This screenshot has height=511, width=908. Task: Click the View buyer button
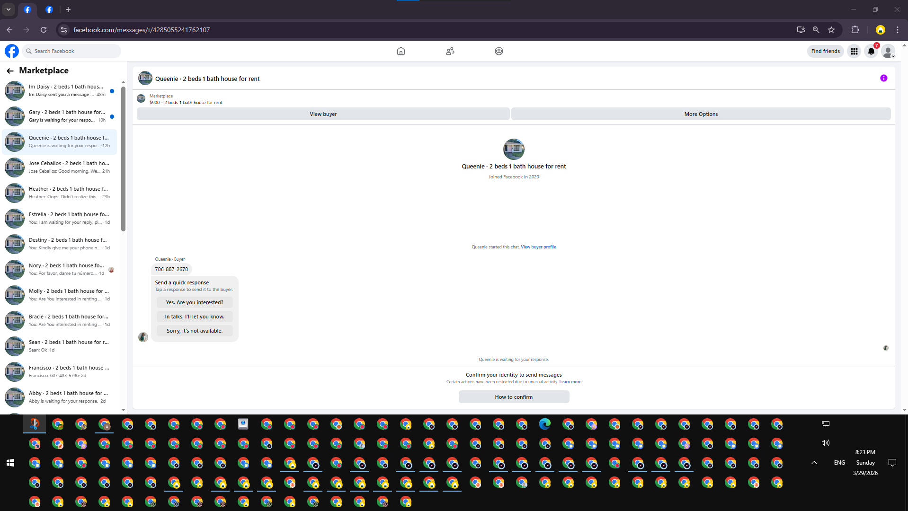coord(323,114)
